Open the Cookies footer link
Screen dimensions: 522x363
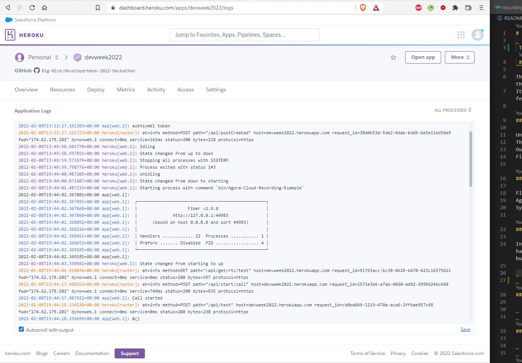tap(420, 353)
